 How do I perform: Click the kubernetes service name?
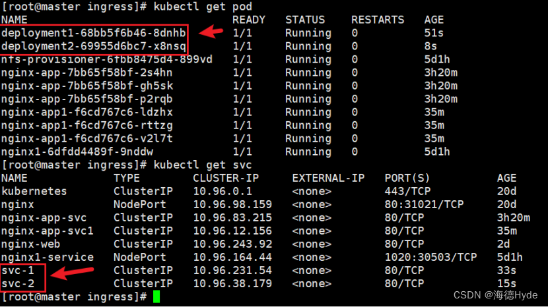click(x=34, y=191)
